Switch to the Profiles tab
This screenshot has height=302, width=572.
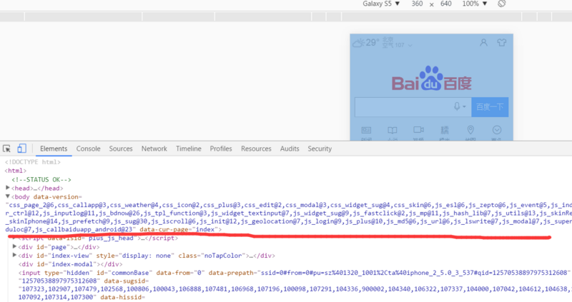[221, 149]
